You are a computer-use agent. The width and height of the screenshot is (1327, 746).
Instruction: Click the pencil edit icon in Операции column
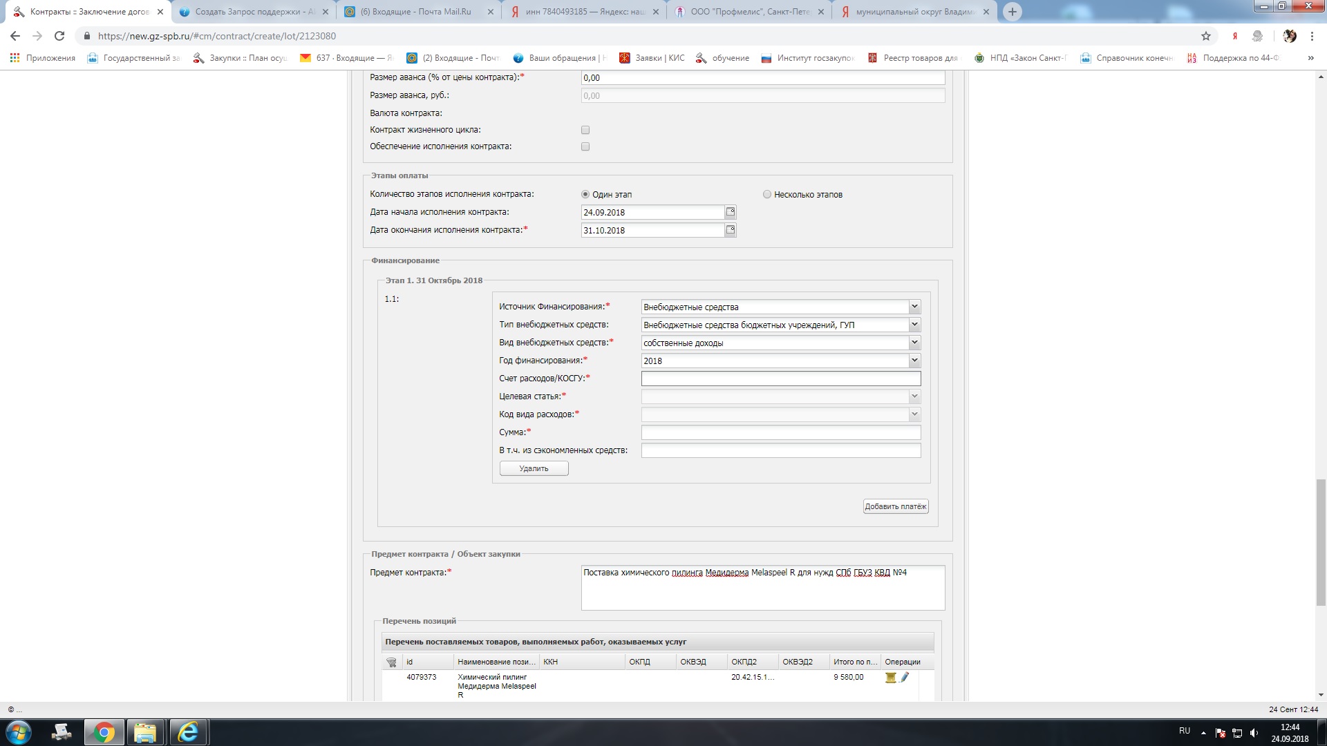coord(905,677)
